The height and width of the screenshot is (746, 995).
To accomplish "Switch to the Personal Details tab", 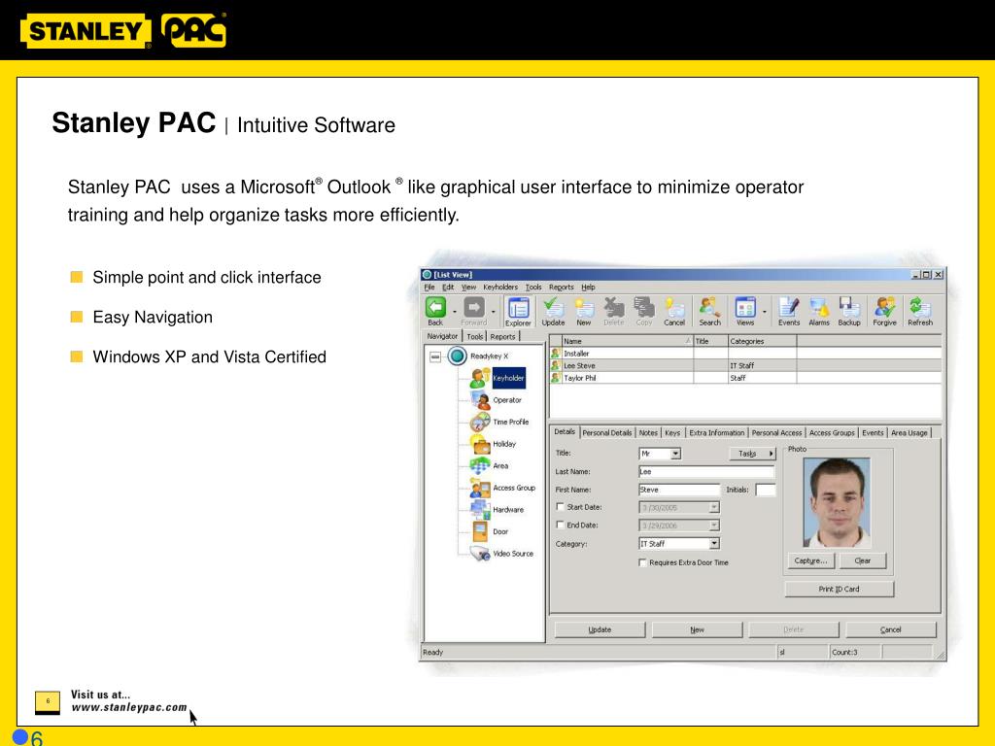I will point(606,432).
